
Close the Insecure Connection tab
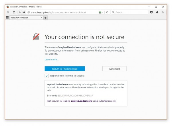pos(41,18)
